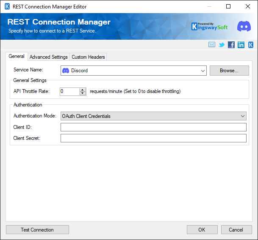Expand the Authentication Mode dropdown
The height and width of the screenshot is (240, 258).
(x=242, y=116)
